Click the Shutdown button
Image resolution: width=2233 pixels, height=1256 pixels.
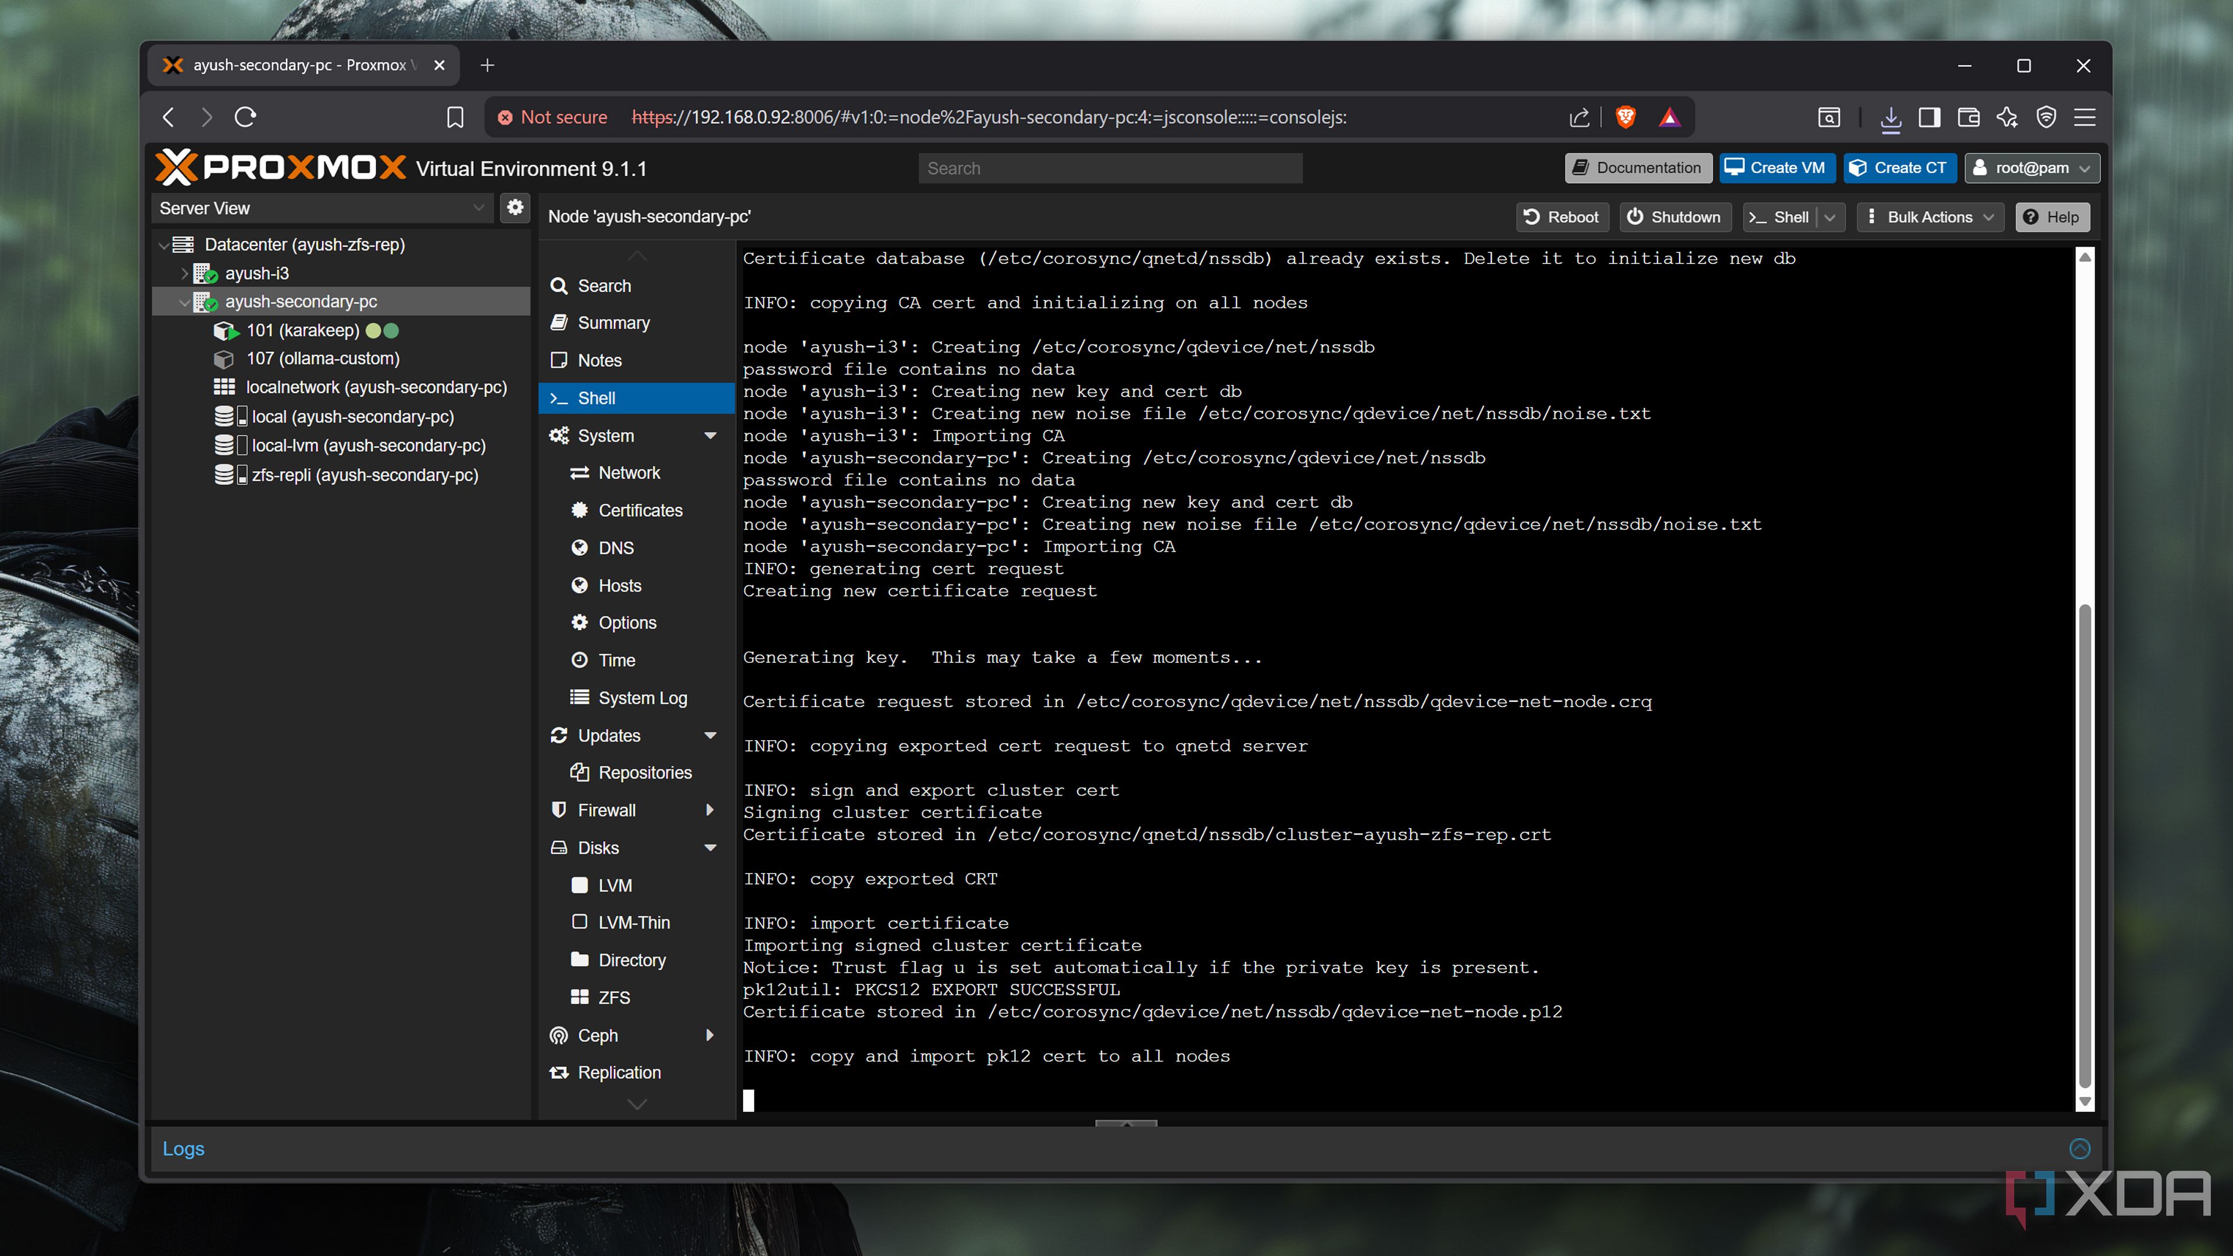click(x=1675, y=217)
